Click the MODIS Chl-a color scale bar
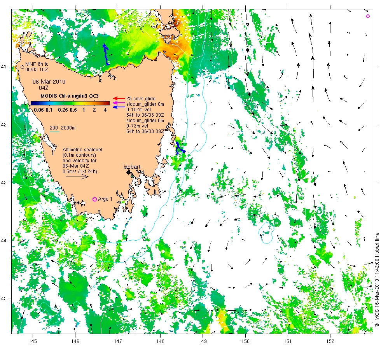The height and width of the screenshot is (350, 381). click(x=70, y=103)
